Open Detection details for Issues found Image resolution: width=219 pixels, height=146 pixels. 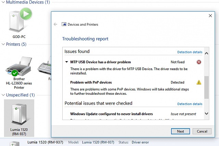190,52
